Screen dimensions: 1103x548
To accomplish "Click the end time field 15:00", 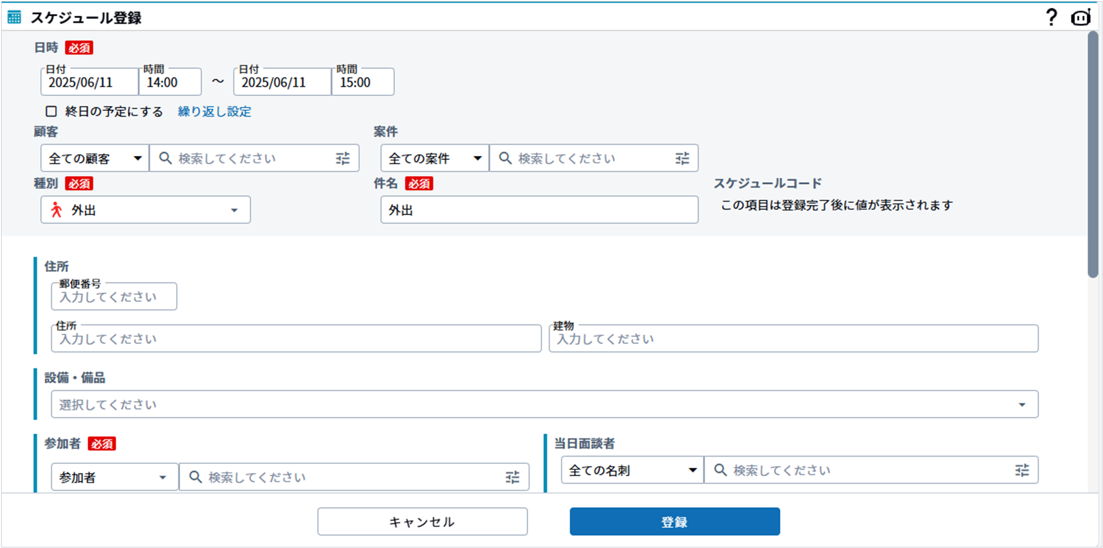I will (x=363, y=82).
